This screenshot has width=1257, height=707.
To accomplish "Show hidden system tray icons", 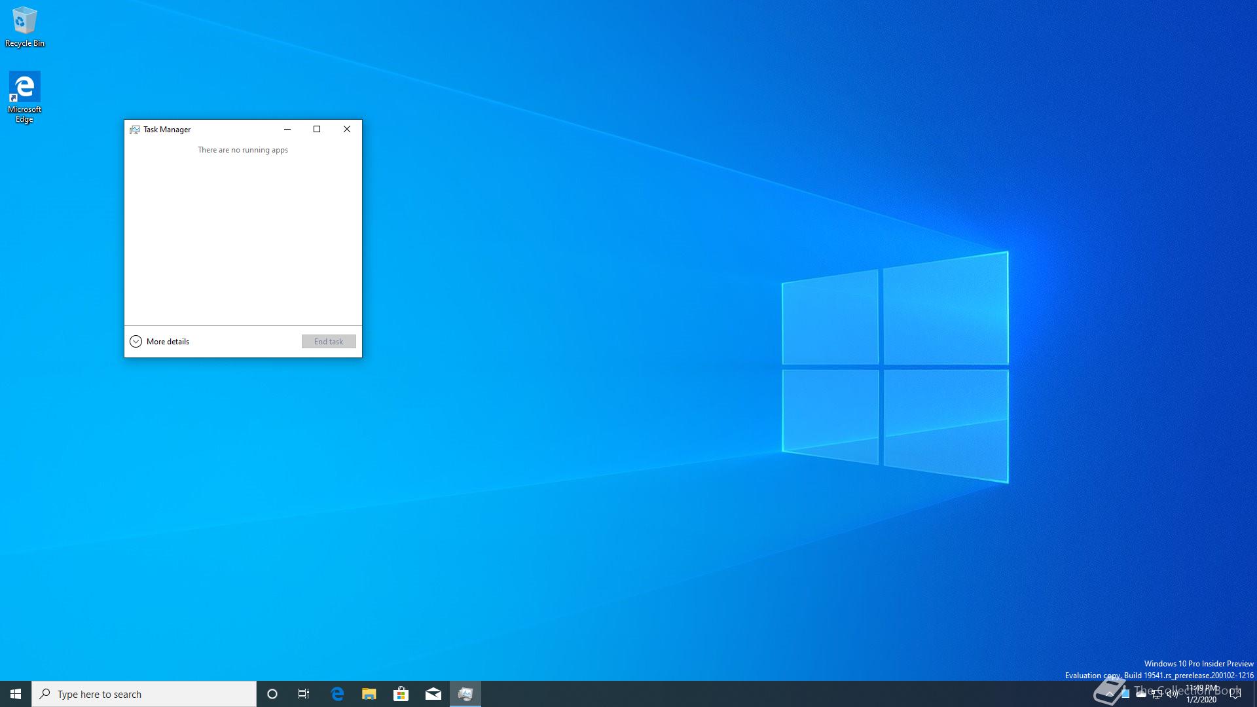I will pyautogui.click(x=1109, y=694).
